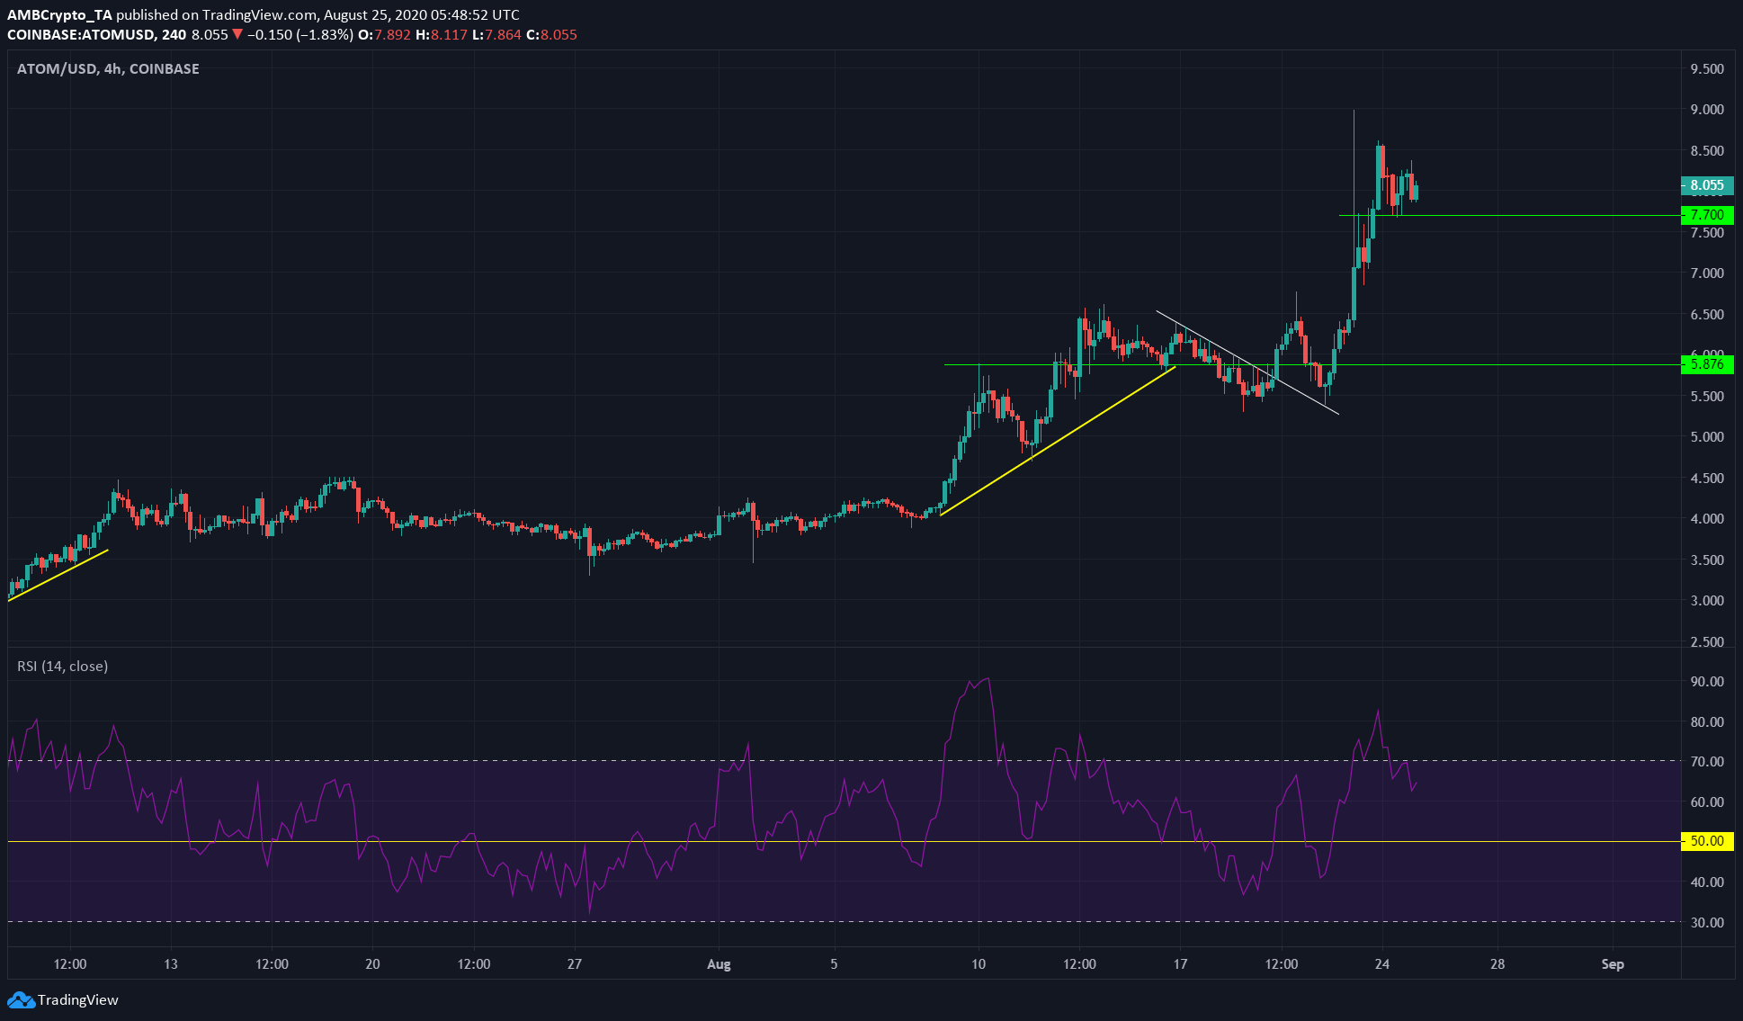
Task: Click the 70.00 RSI axis label
Action: 1707,761
